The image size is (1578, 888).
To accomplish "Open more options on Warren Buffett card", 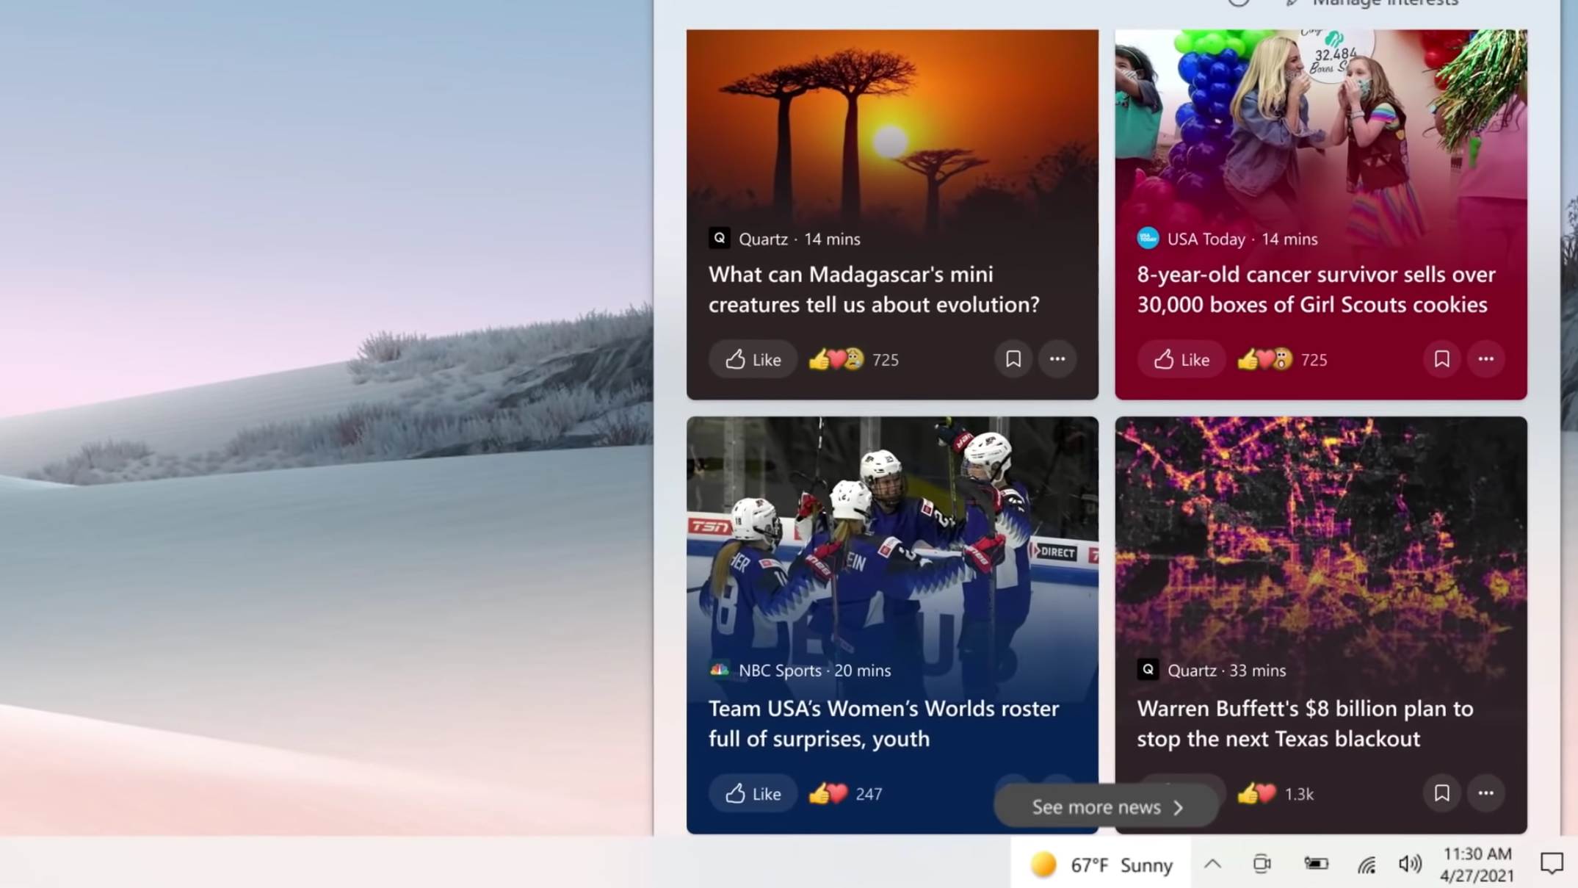I will click(x=1486, y=793).
